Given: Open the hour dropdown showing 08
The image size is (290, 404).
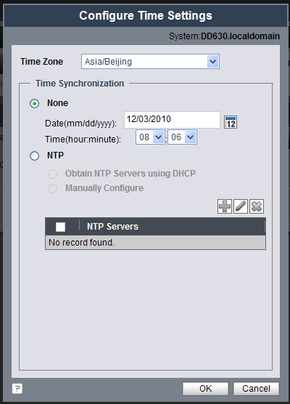Looking at the screenshot, I should tap(150, 137).
